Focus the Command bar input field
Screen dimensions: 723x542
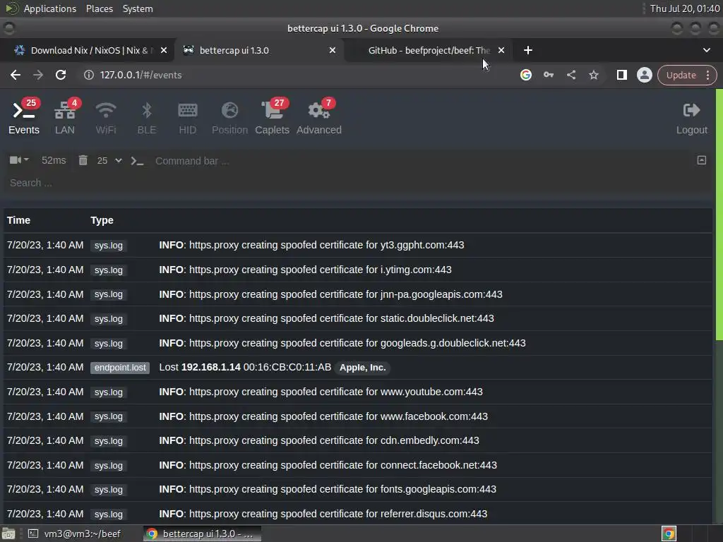419,161
